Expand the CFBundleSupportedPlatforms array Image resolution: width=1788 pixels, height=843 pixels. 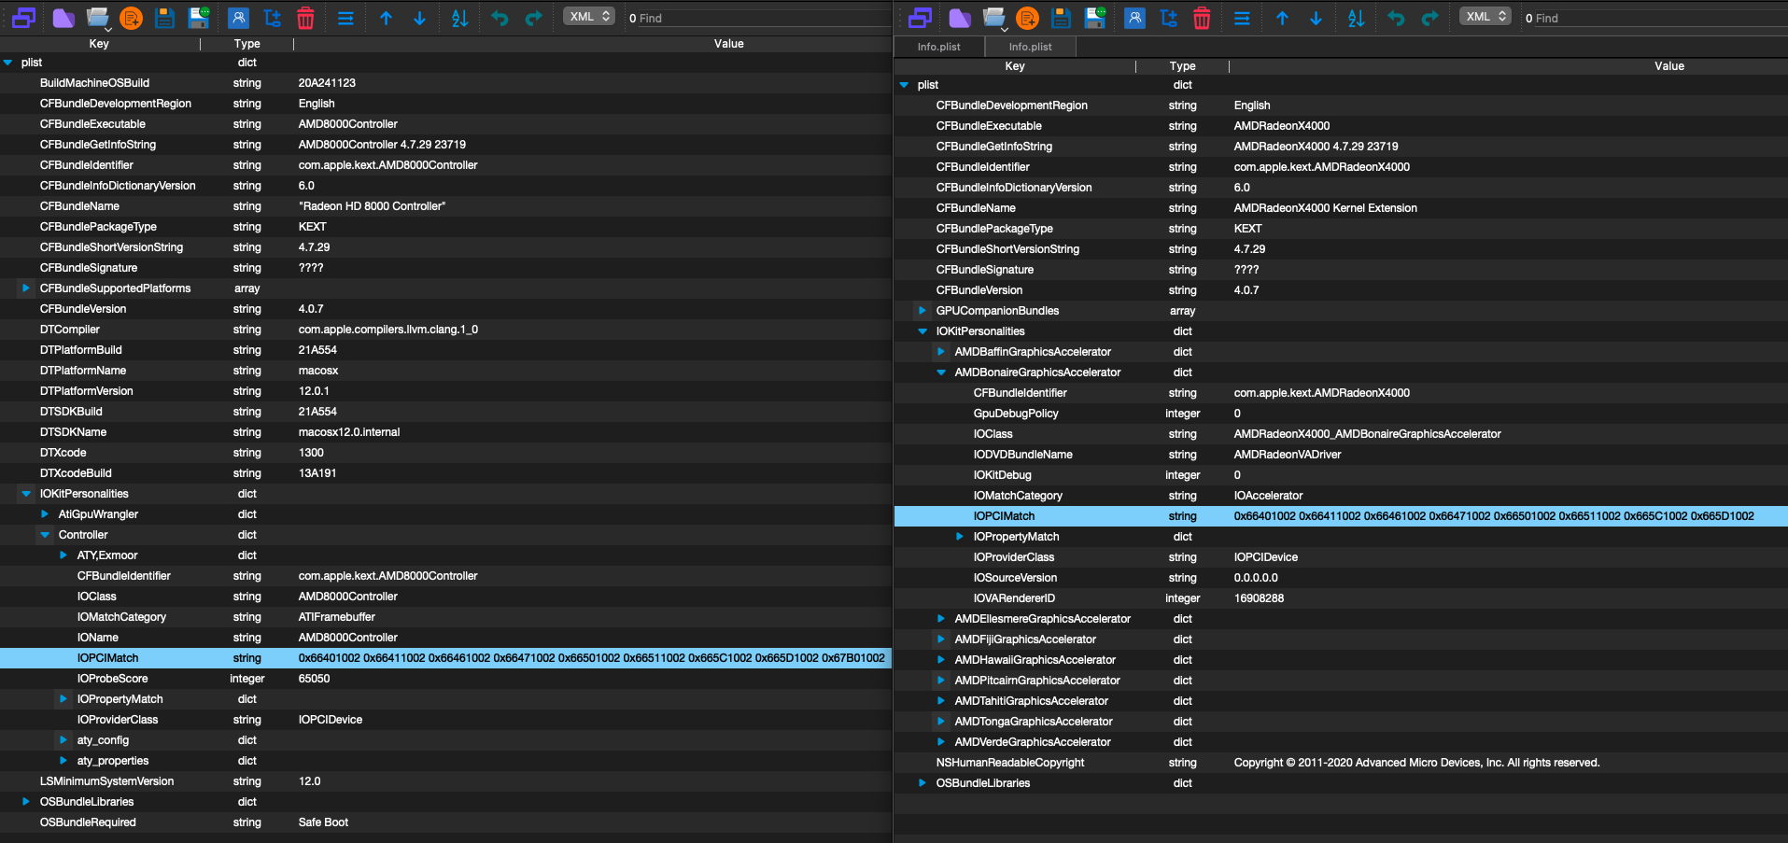click(26, 288)
